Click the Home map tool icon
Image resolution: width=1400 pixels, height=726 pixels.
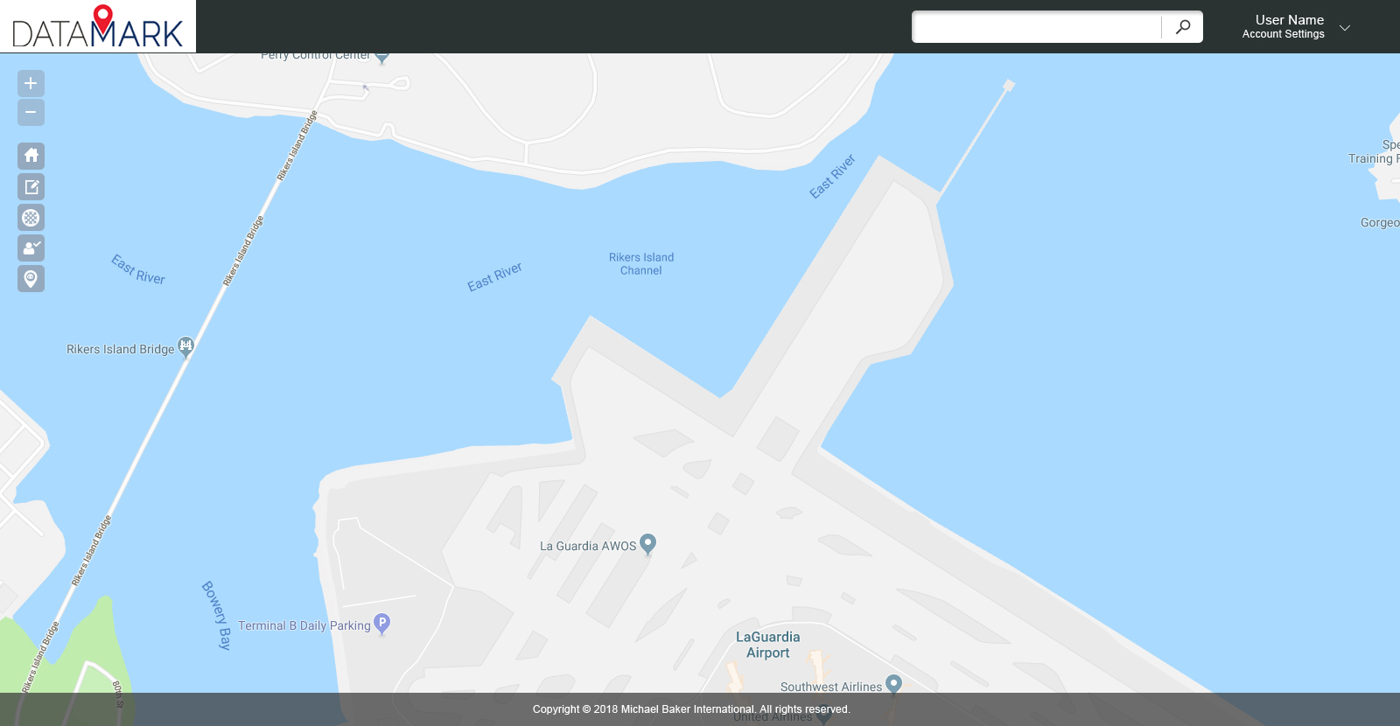click(31, 156)
